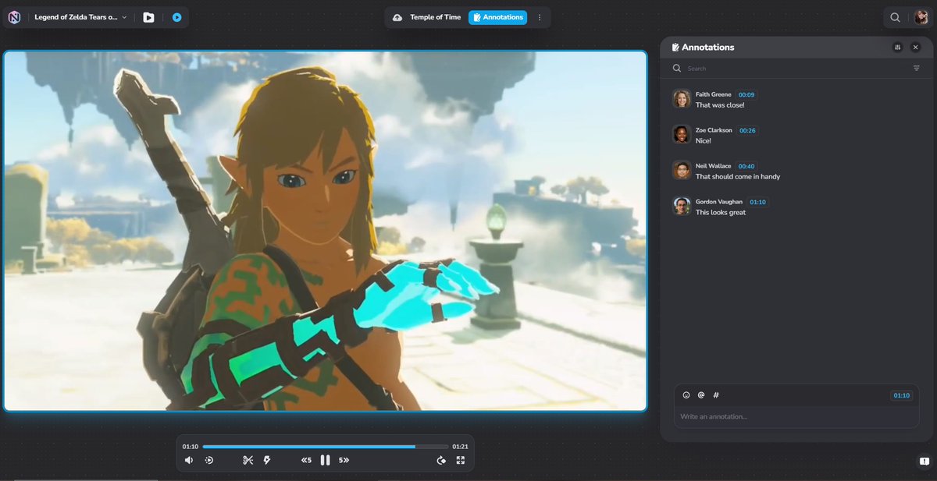This screenshot has width=937, height=481.
Task: Open the emoji picker icon
Action: (686, 395)
